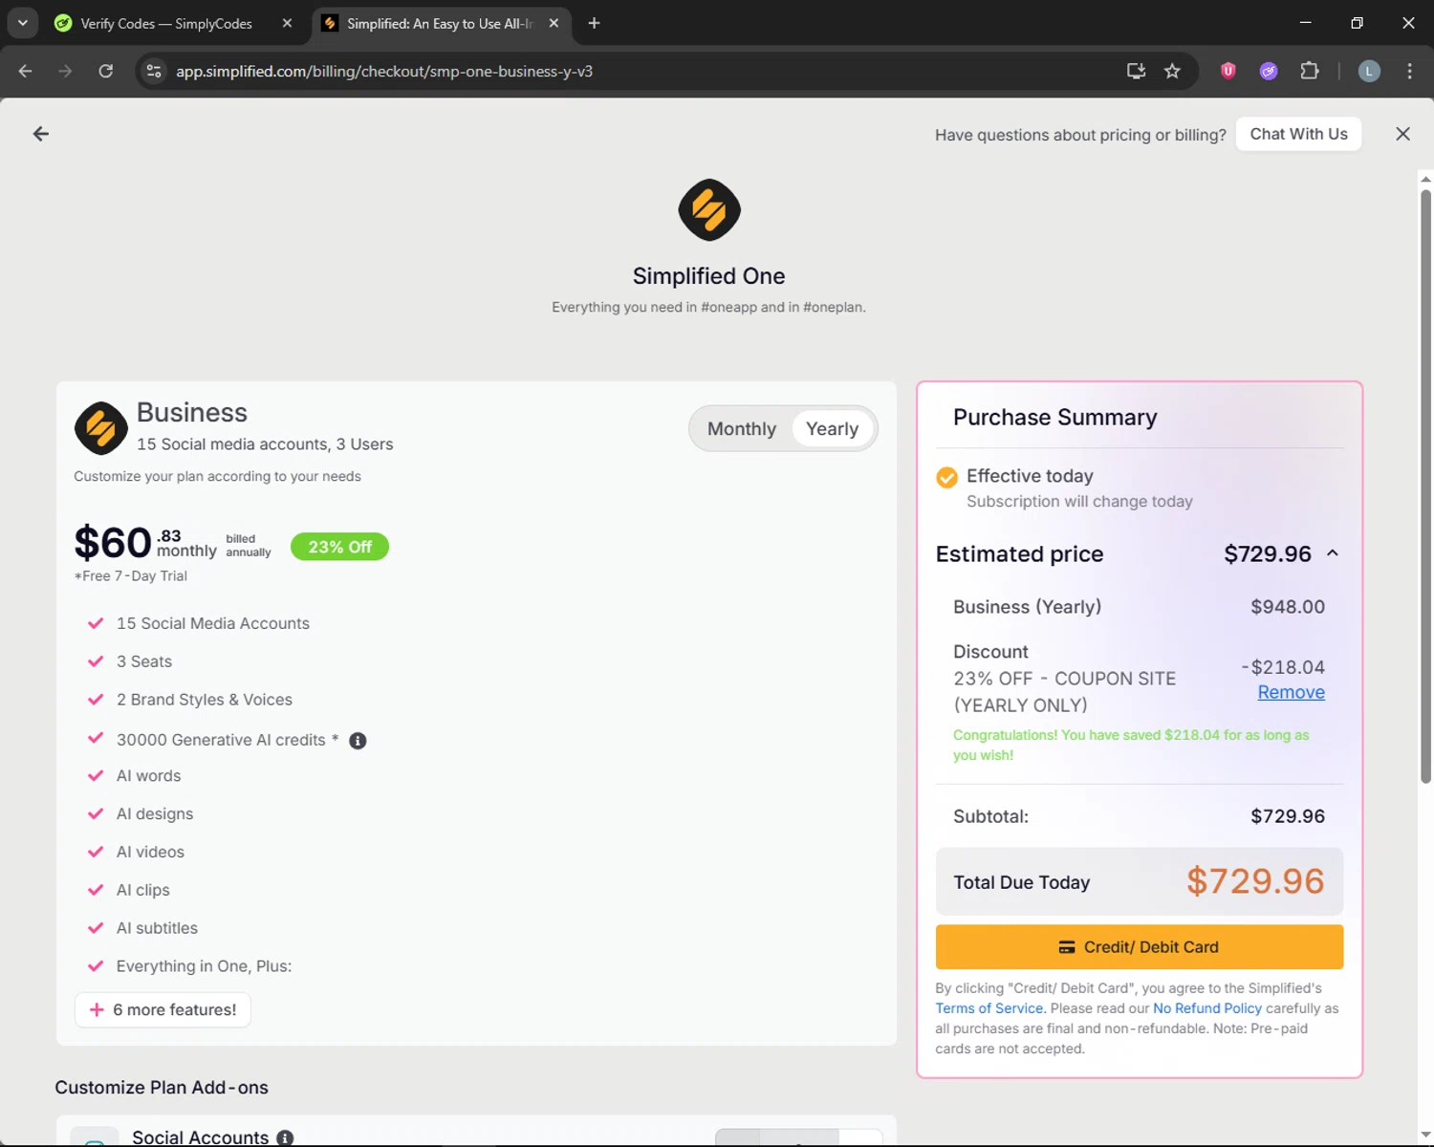Bookmark this page with the star
1434x1147 pixels.
click(1172, 71)
